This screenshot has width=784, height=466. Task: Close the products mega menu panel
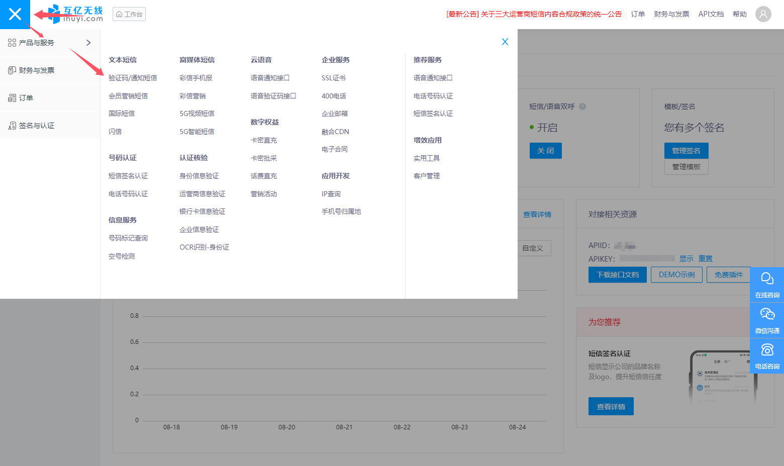click(x=505, y=42)
